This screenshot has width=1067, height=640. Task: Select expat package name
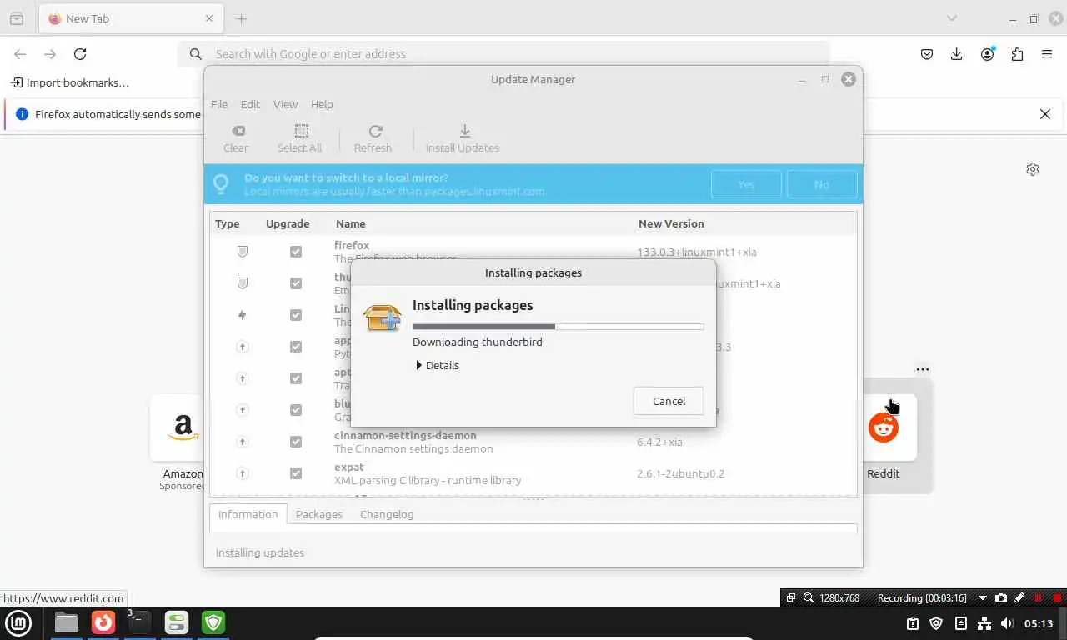pyautogui.click(x=349, y=467)
